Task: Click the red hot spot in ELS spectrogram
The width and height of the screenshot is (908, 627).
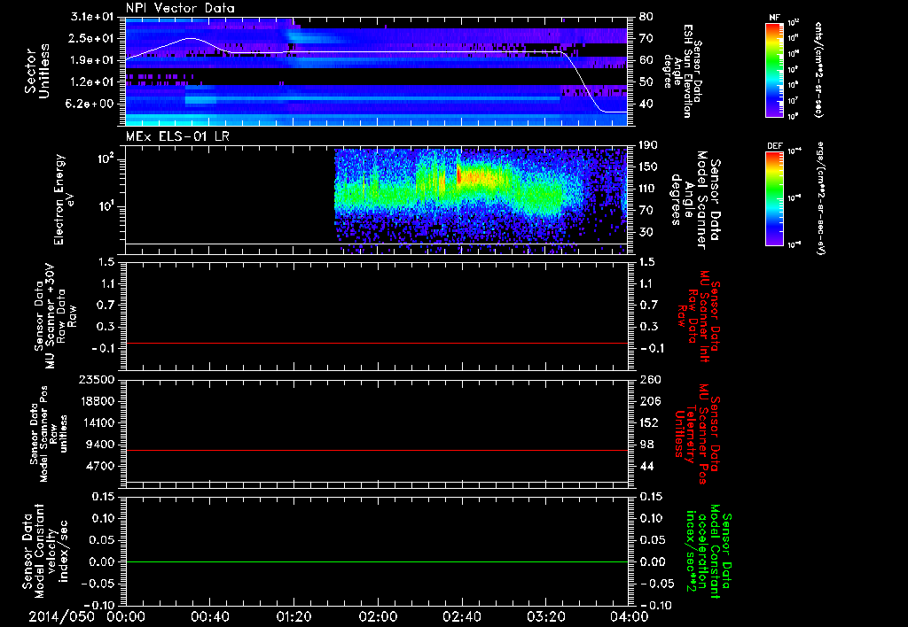Action: coord(458,174)
